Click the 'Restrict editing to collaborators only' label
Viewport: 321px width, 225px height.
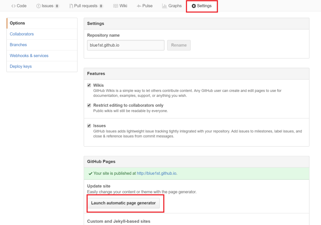[x=128, y=105]
